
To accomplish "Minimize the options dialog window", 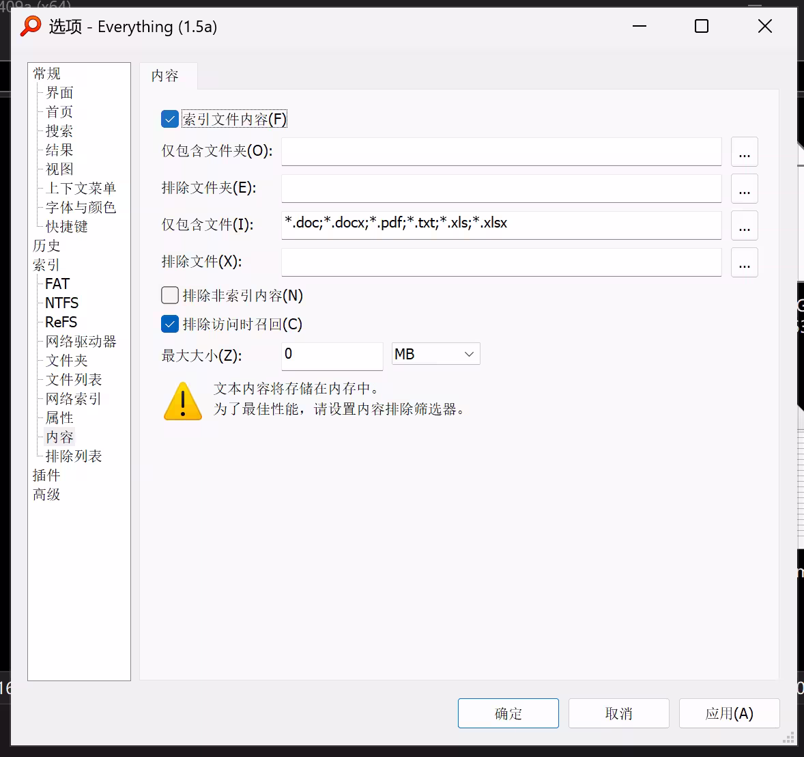I will tap(640, 26).
